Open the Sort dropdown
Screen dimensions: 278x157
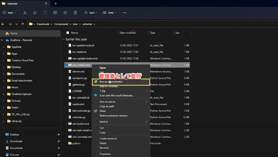pos(91,12)
